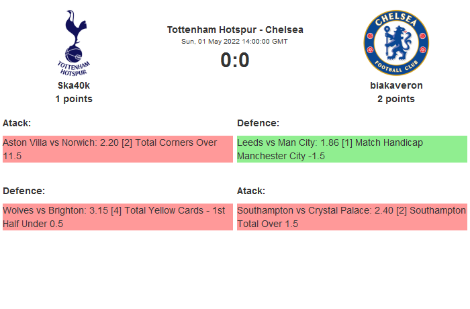
Task: Select the Aston Villa vs Norwich bet
Action: click(117, 149)
